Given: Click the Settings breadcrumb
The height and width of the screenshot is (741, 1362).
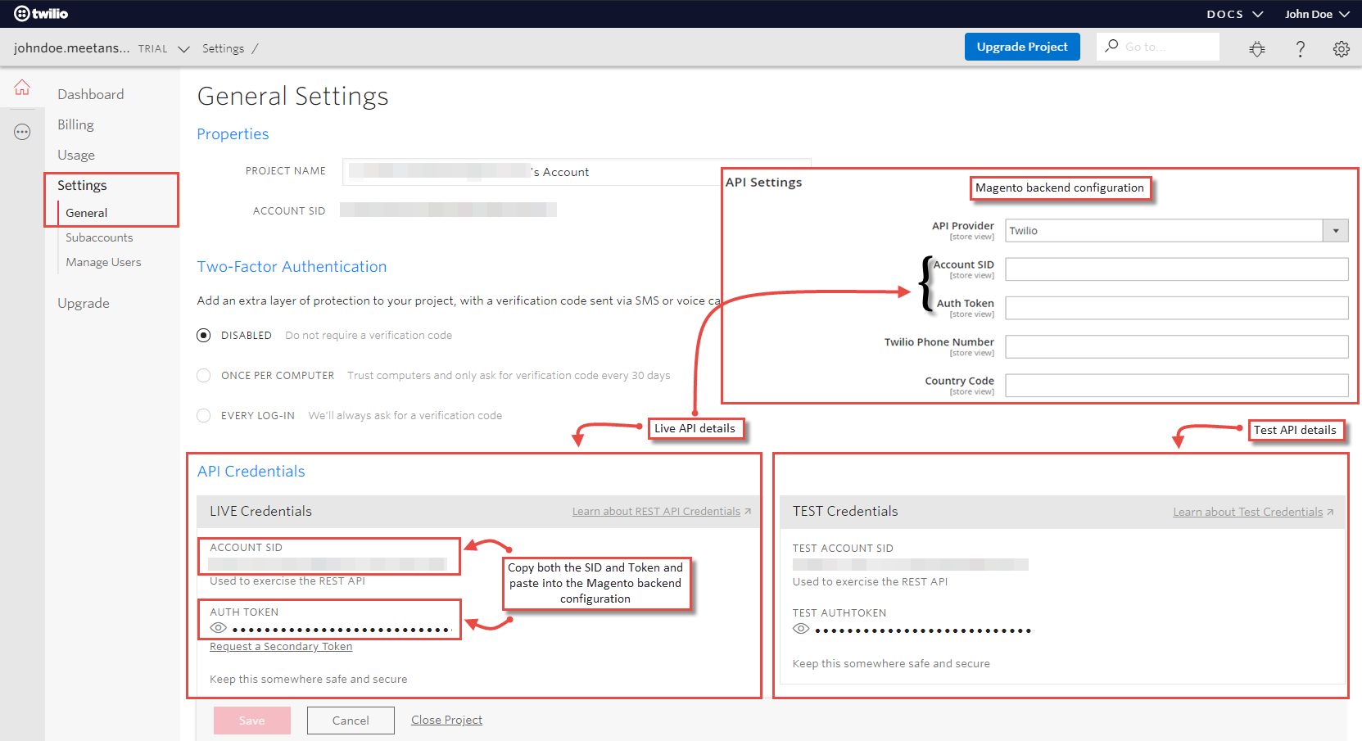Looking at the screenshot, I should pos(223,48).
